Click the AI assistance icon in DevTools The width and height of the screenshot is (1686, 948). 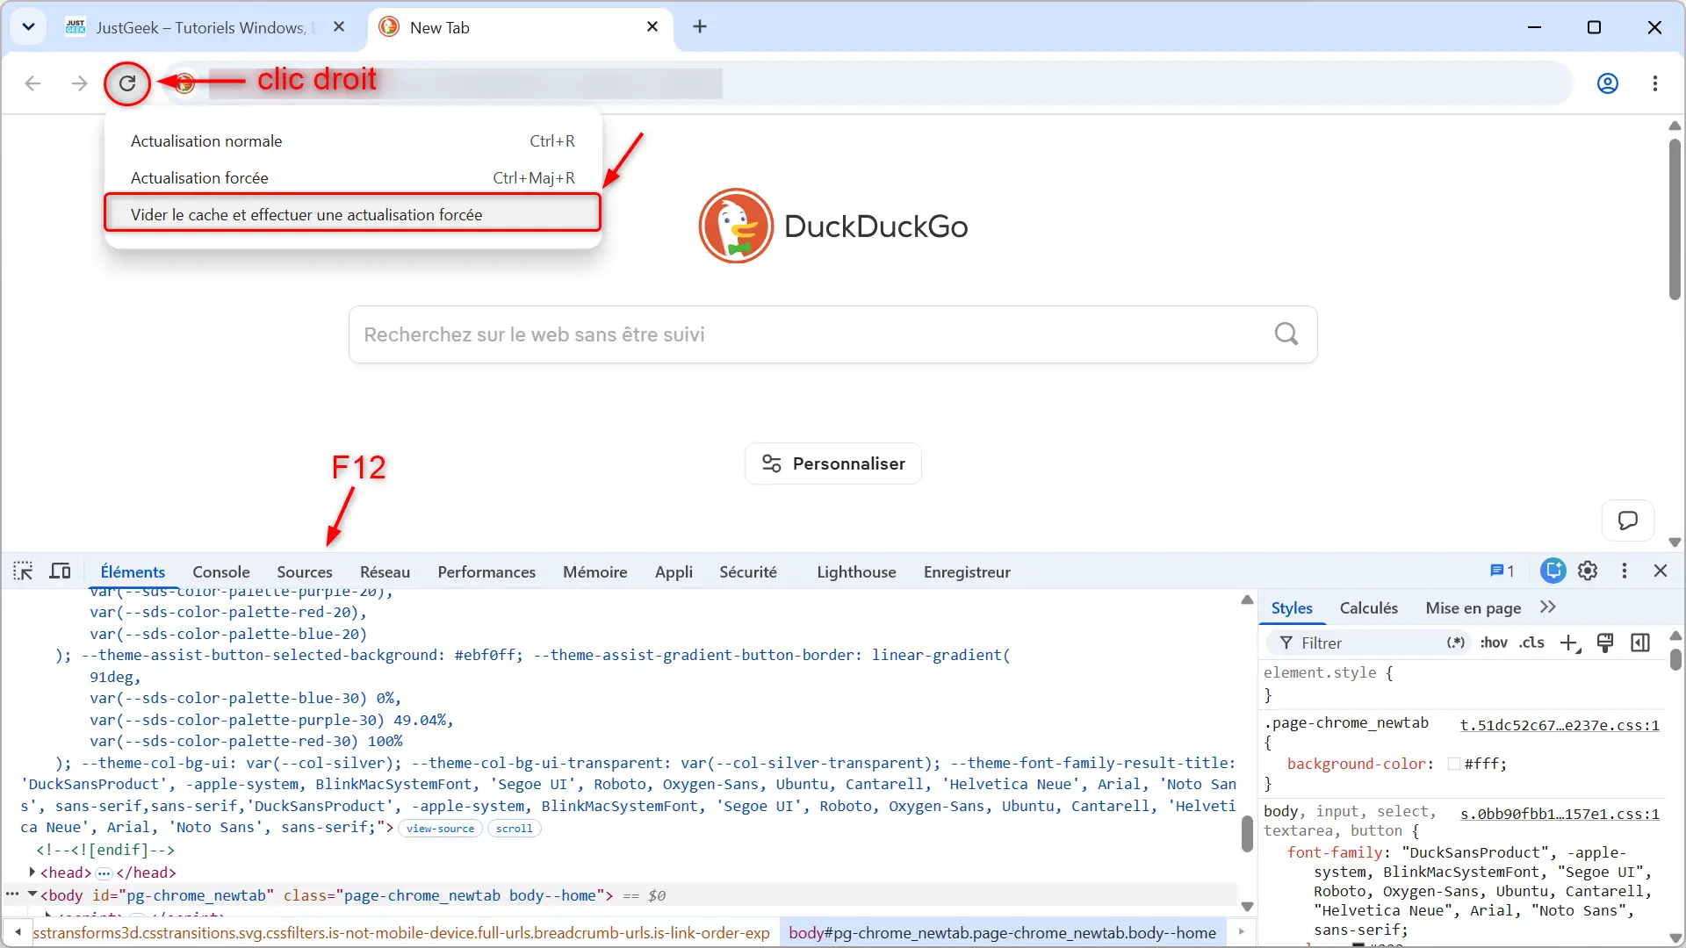pos(1553,571)
